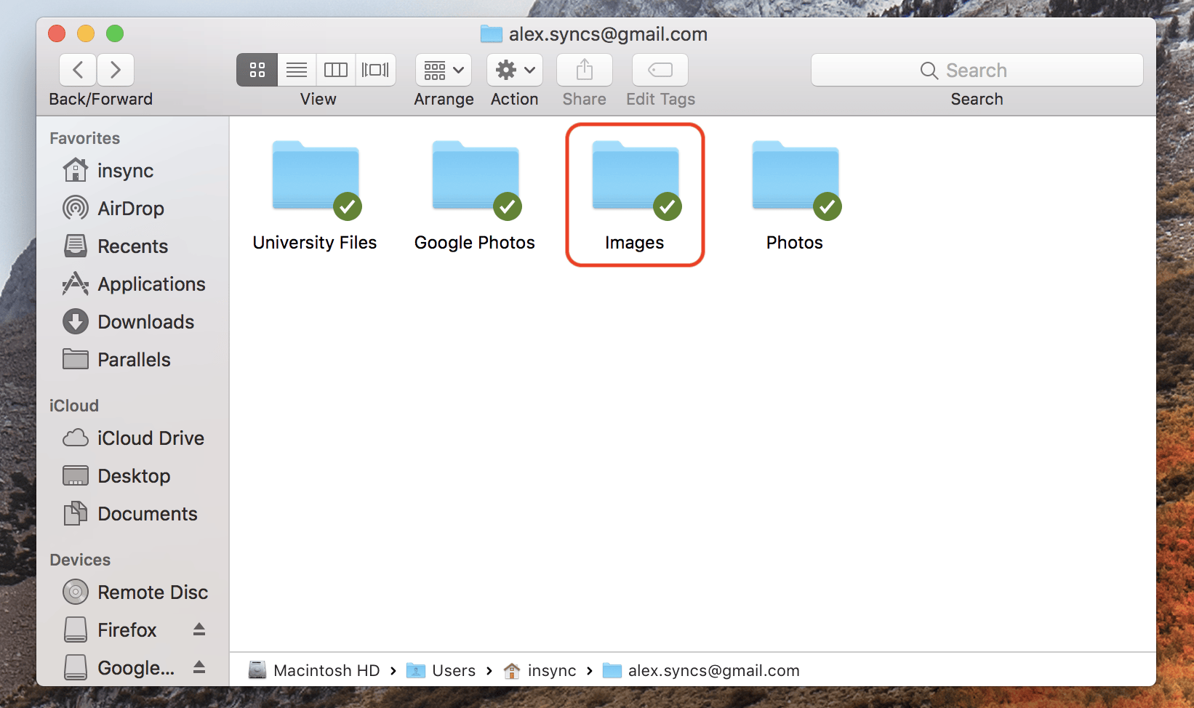Screen dimensions: 1194x708
Task: Open Desktop in sidebar
Action: pos(116,476)
